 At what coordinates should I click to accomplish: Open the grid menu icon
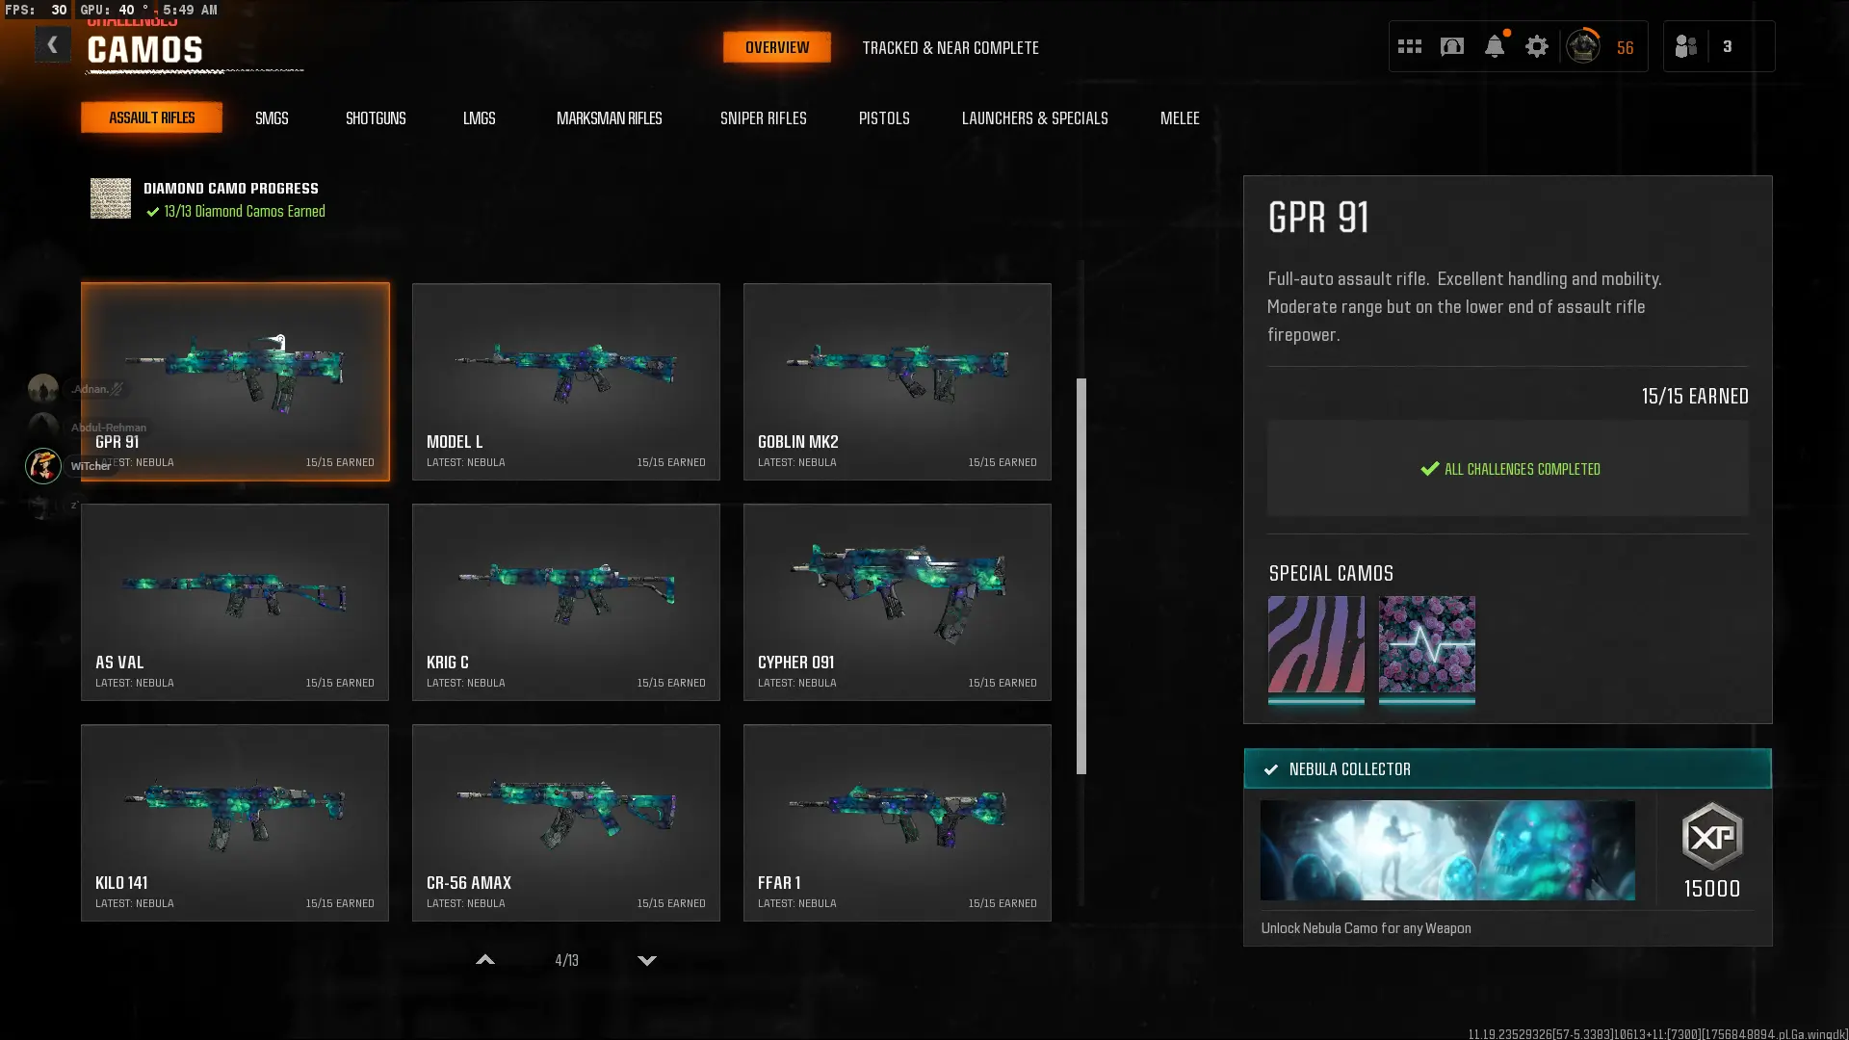coord(1409,46)
